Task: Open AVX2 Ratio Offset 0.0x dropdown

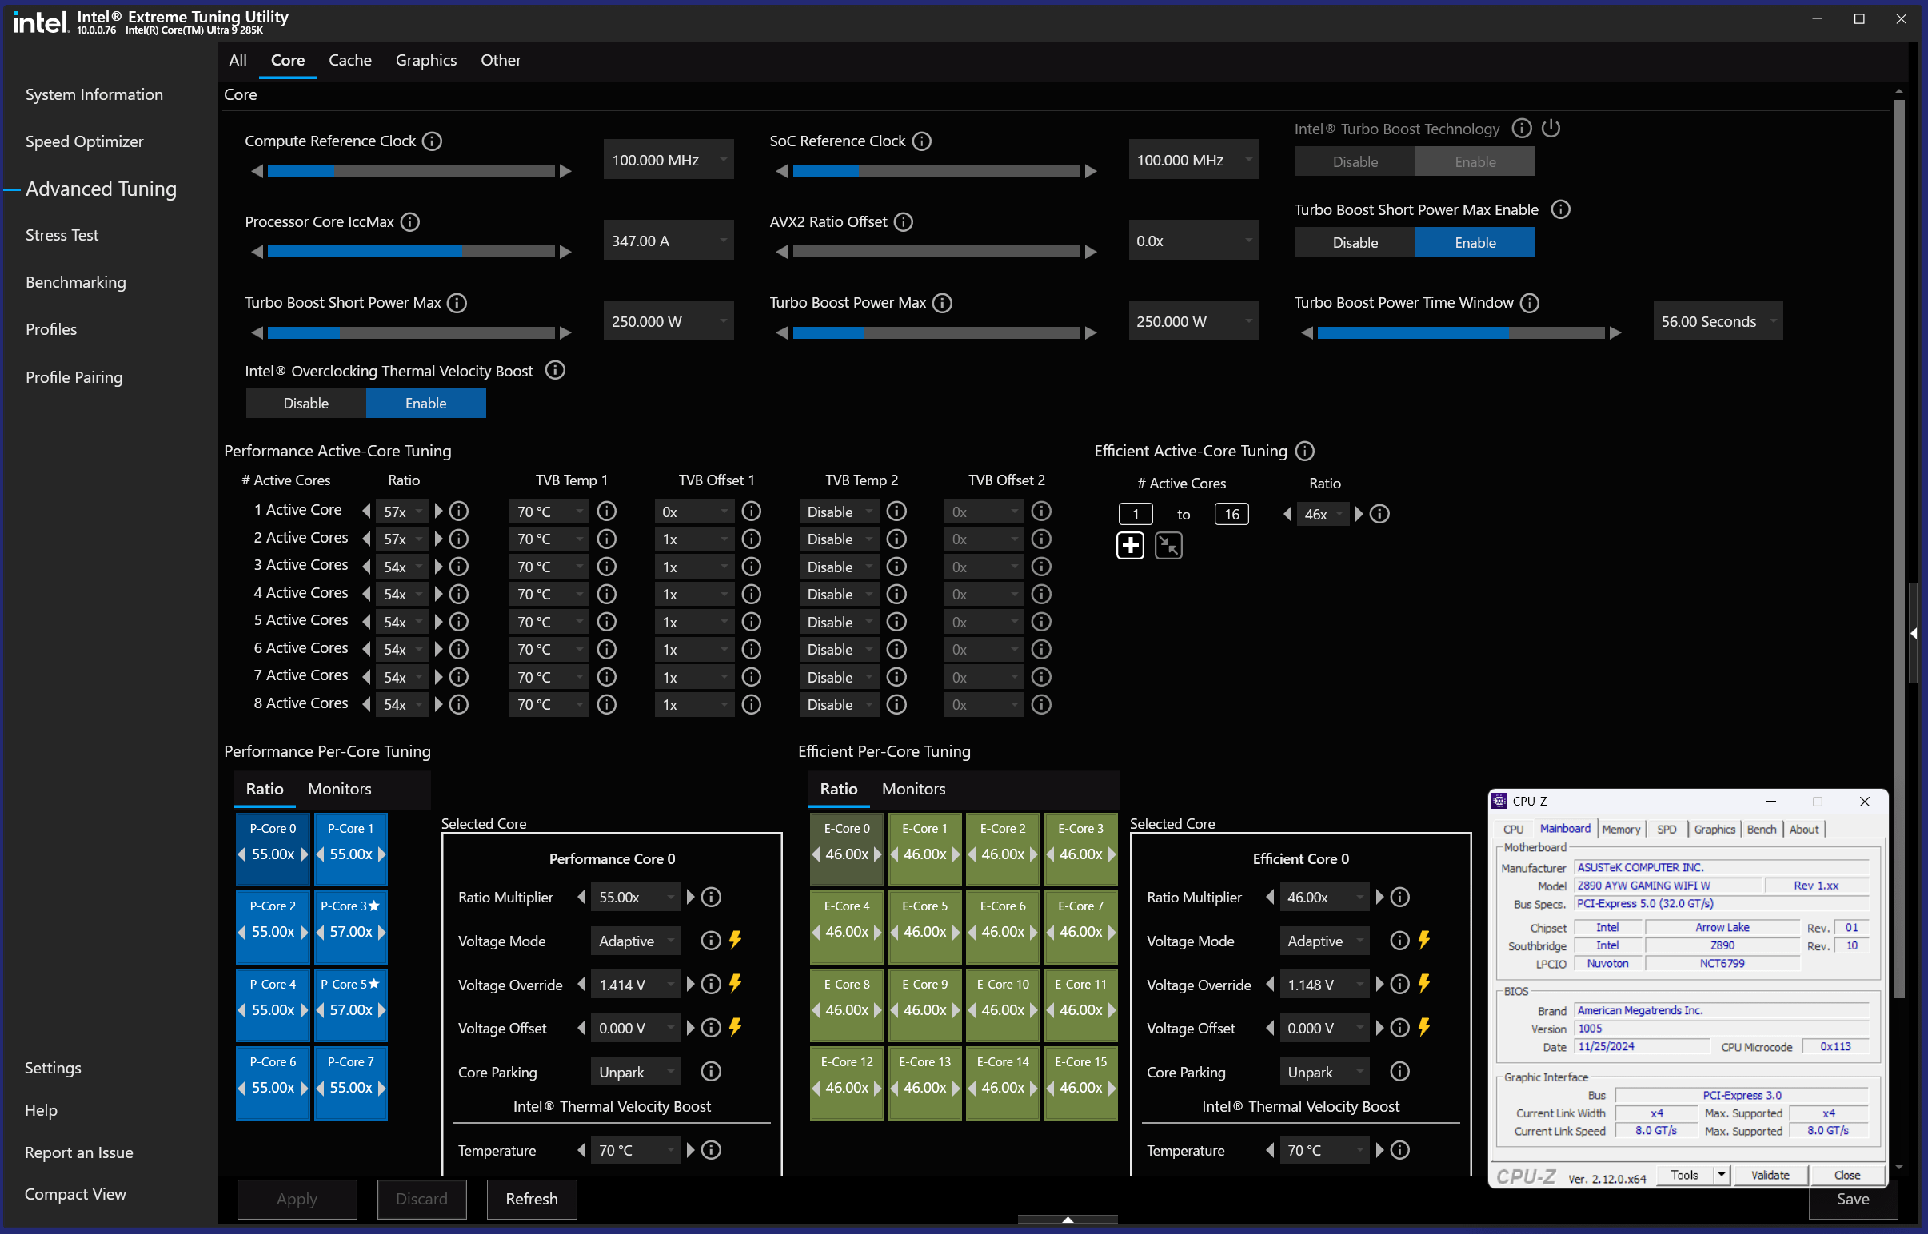Action: pyautogui.click(x=1194, y=241)
